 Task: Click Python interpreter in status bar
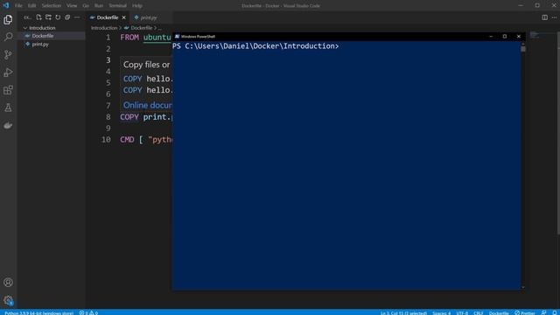[38, 313]
